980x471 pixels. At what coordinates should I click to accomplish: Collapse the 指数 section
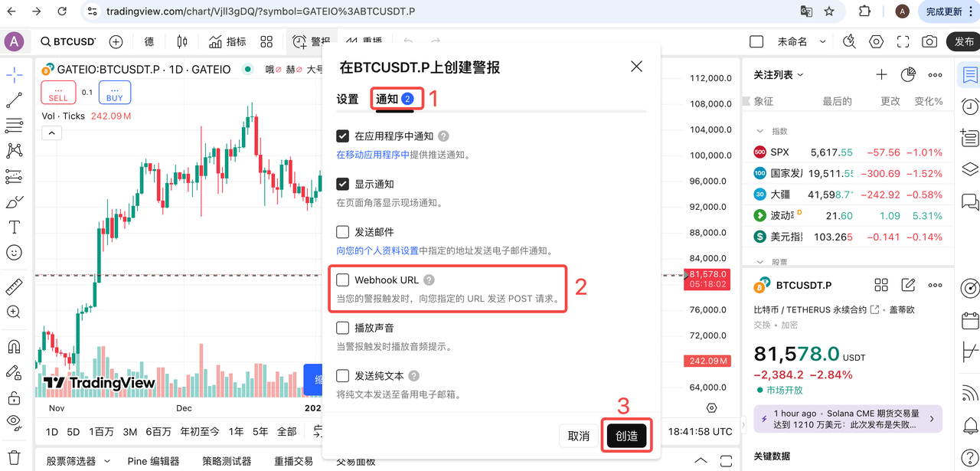(x=760, y=131)
